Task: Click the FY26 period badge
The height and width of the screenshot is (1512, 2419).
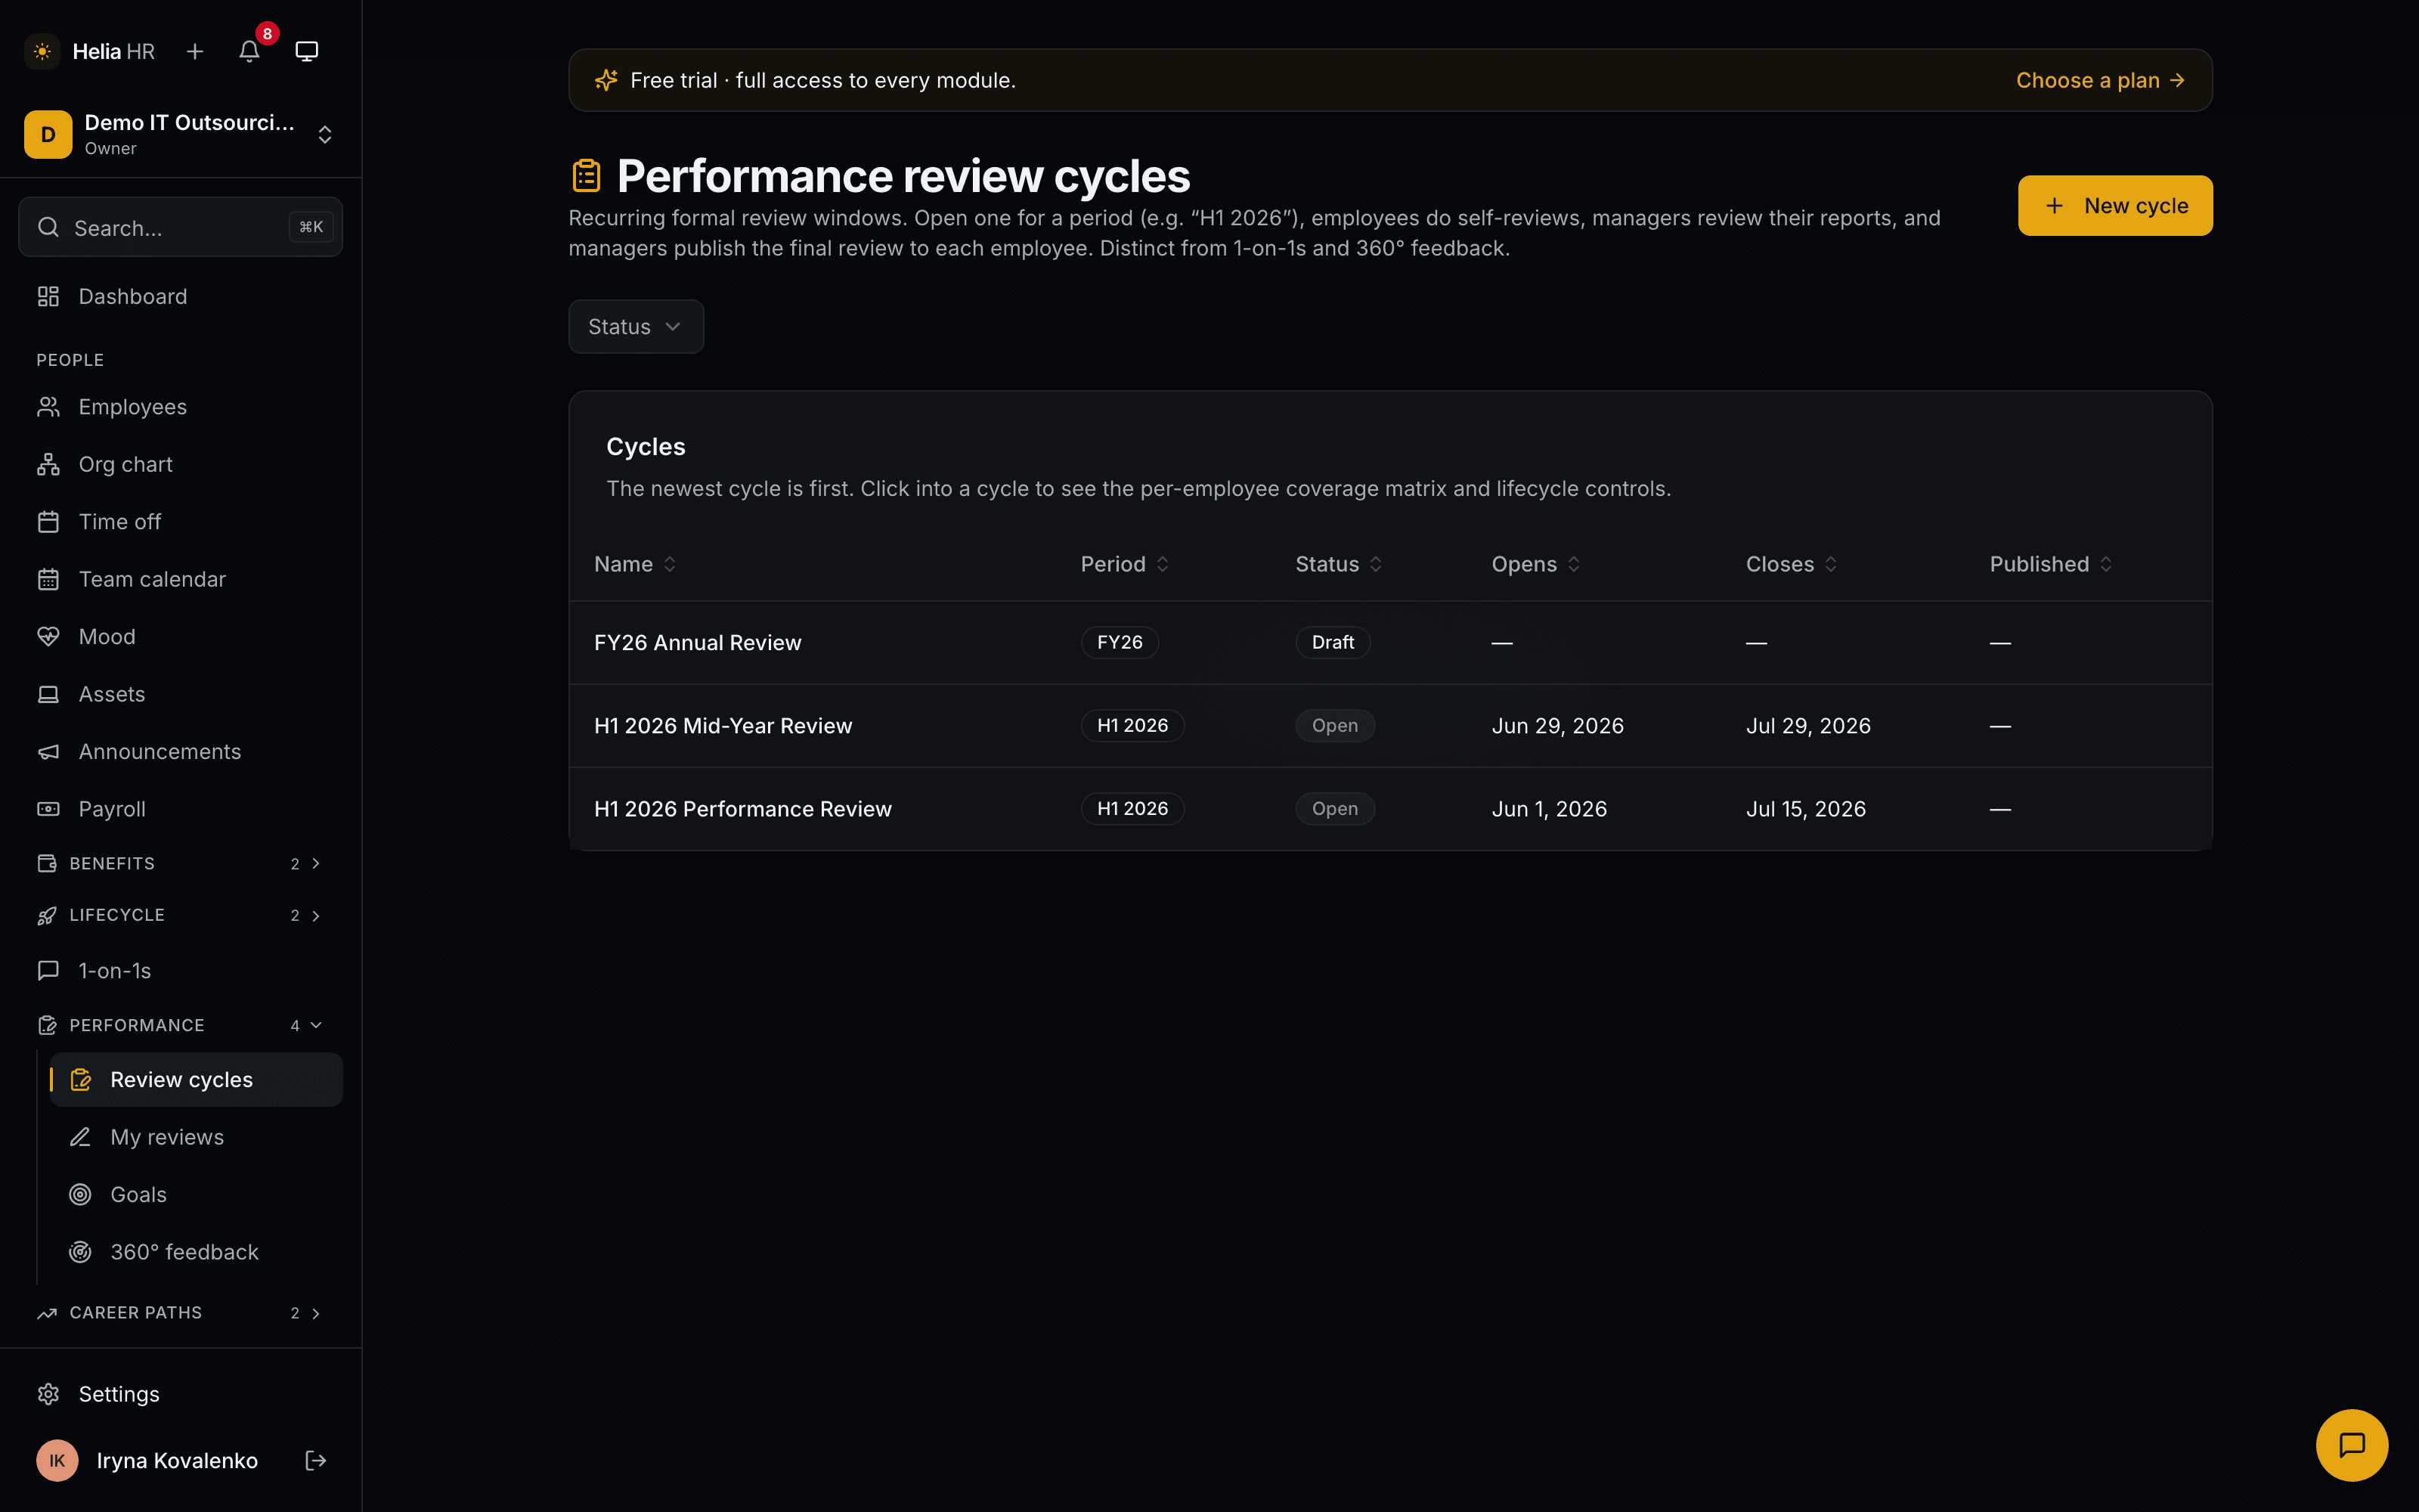Action: [x=1120, y=643]
